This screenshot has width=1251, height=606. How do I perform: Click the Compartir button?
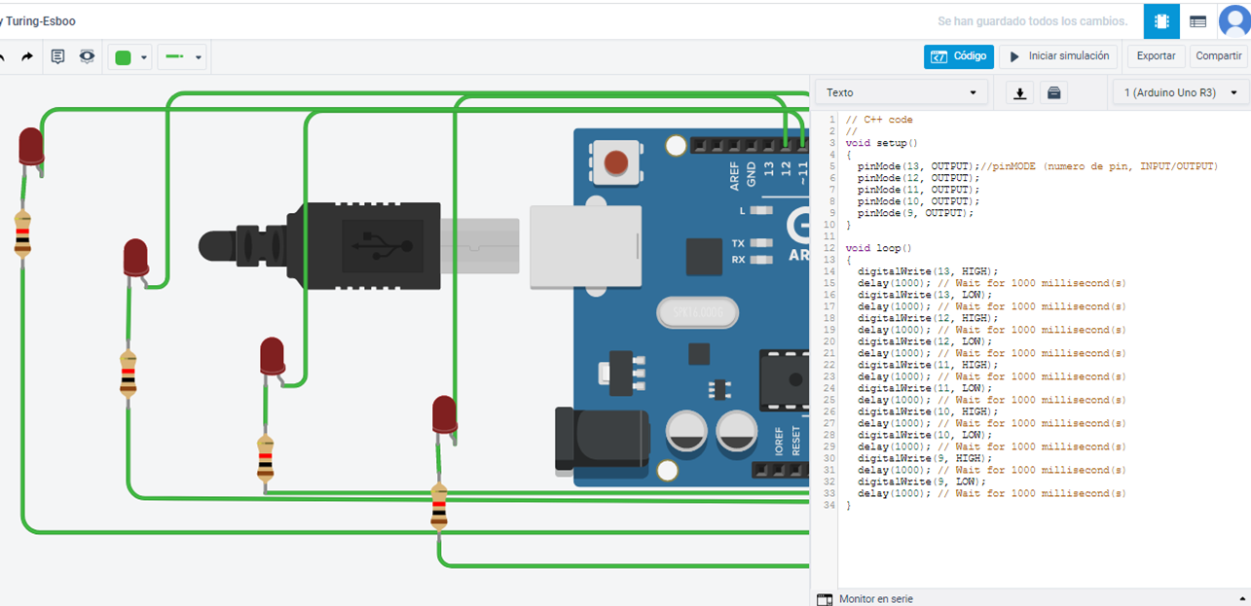pyautogui.click(x=1218, y=56)
